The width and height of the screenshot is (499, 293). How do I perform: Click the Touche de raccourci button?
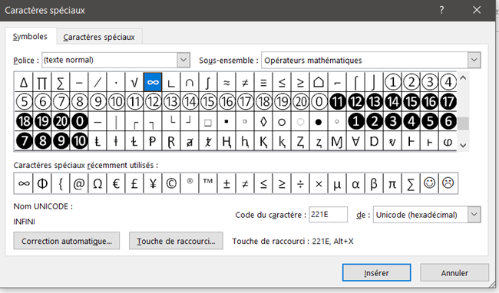tap(176, 241)
